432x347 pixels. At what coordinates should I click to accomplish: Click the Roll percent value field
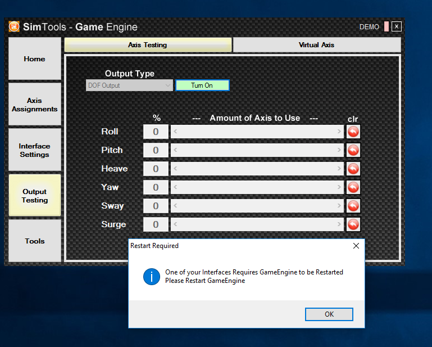[x=156, y=132]
